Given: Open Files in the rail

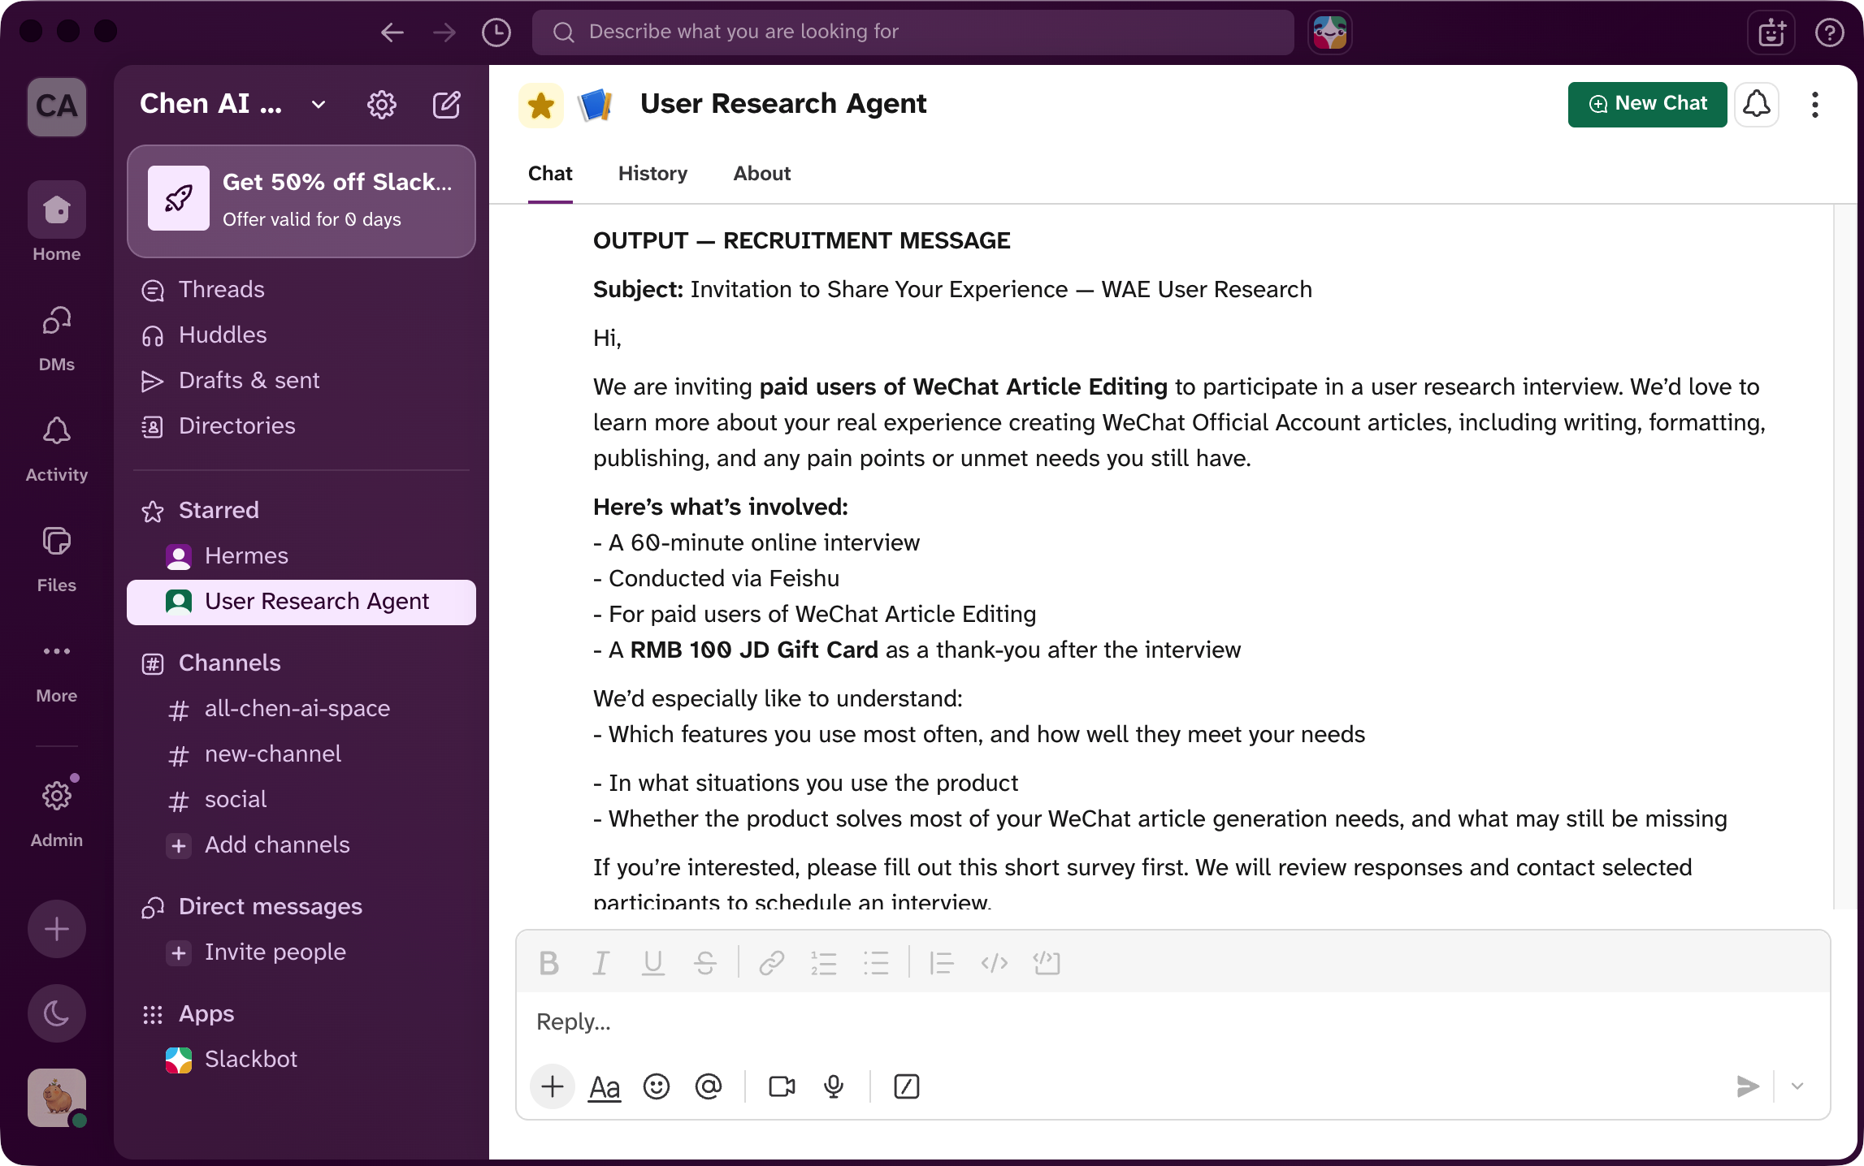Looking at the screenshot, I should pos(57,559).
